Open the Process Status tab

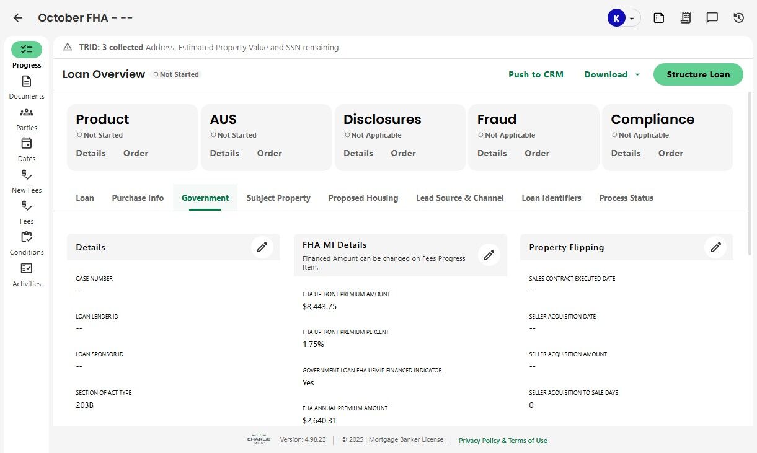click(x=626, y=198)
